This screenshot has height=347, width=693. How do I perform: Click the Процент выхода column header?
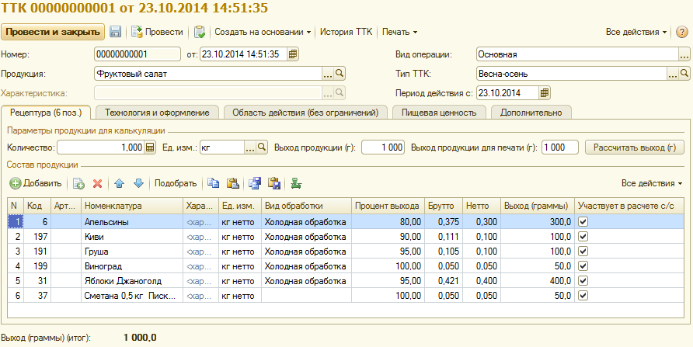coord(388,206)
